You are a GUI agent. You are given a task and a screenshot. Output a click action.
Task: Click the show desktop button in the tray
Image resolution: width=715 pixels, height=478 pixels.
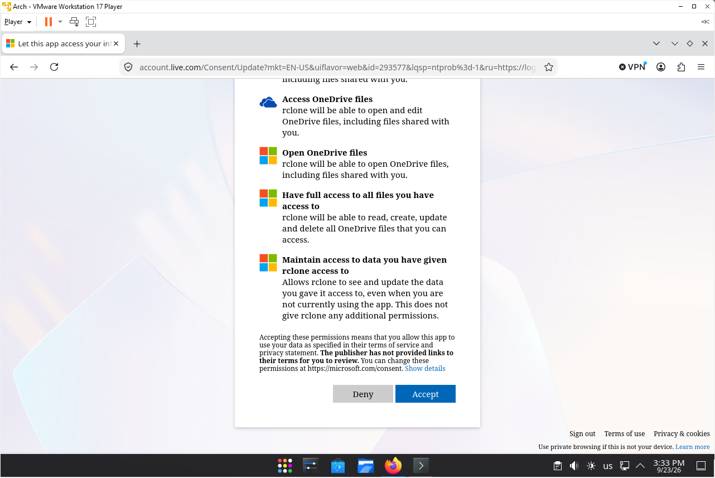(x=701, y=466)
